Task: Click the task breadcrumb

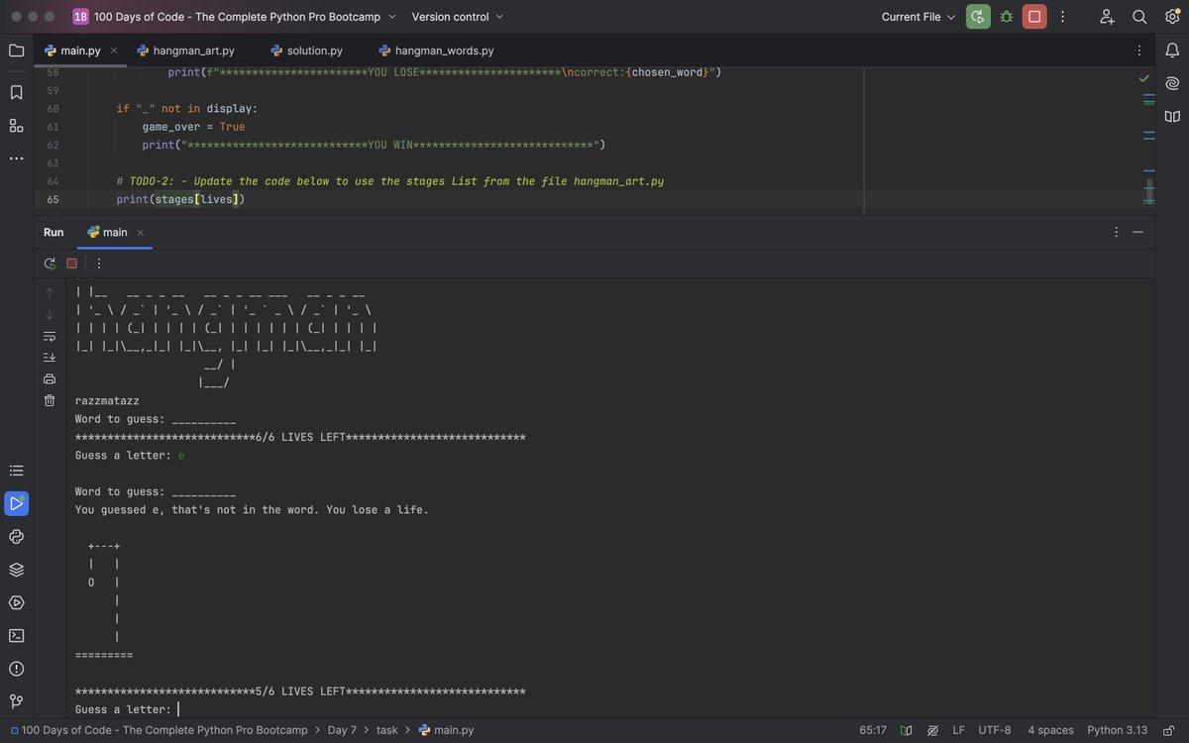Action: click(x=386, y=730)
